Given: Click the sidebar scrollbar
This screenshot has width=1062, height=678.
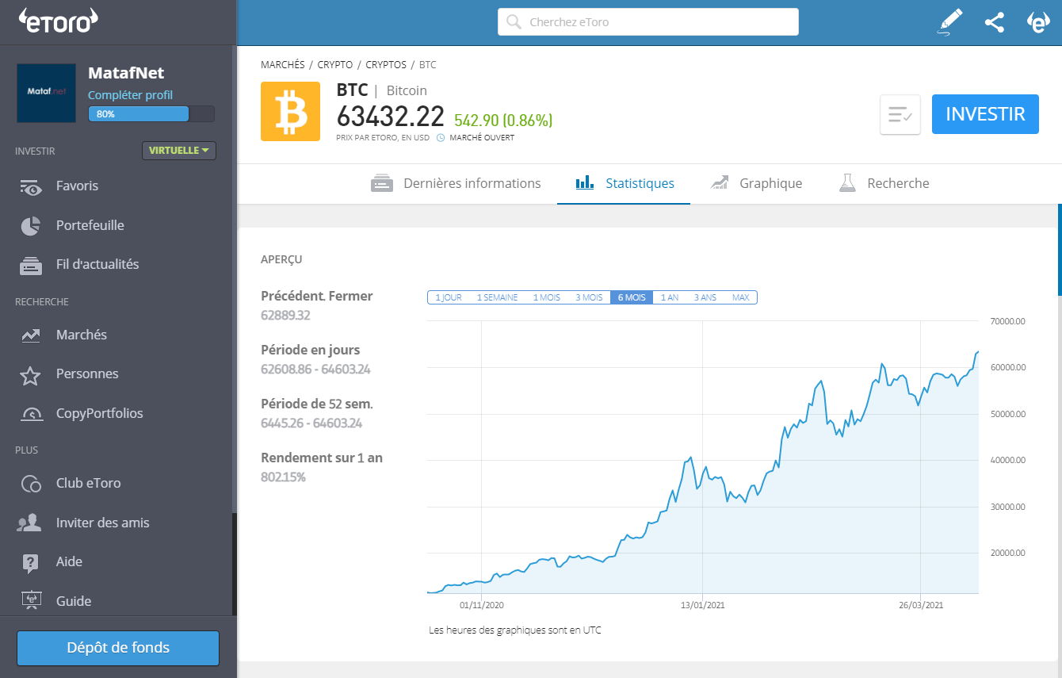Looking at the screenshot, I should pos(235,565).
